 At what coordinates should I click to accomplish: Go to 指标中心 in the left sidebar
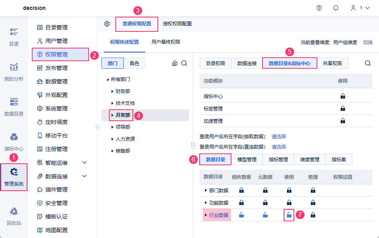(14, 142)
